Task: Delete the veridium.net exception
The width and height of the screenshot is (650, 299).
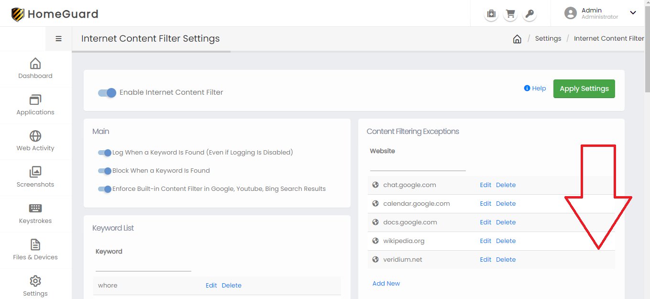Action: [506, 260]
